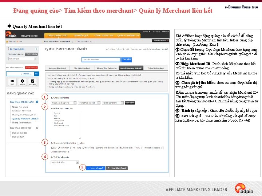Open the 'CỔNG THÔNG TIN' top menu

104,36
